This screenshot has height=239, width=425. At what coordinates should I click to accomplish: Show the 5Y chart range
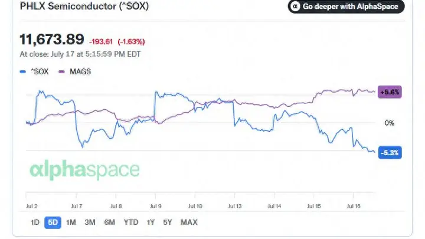168,222
